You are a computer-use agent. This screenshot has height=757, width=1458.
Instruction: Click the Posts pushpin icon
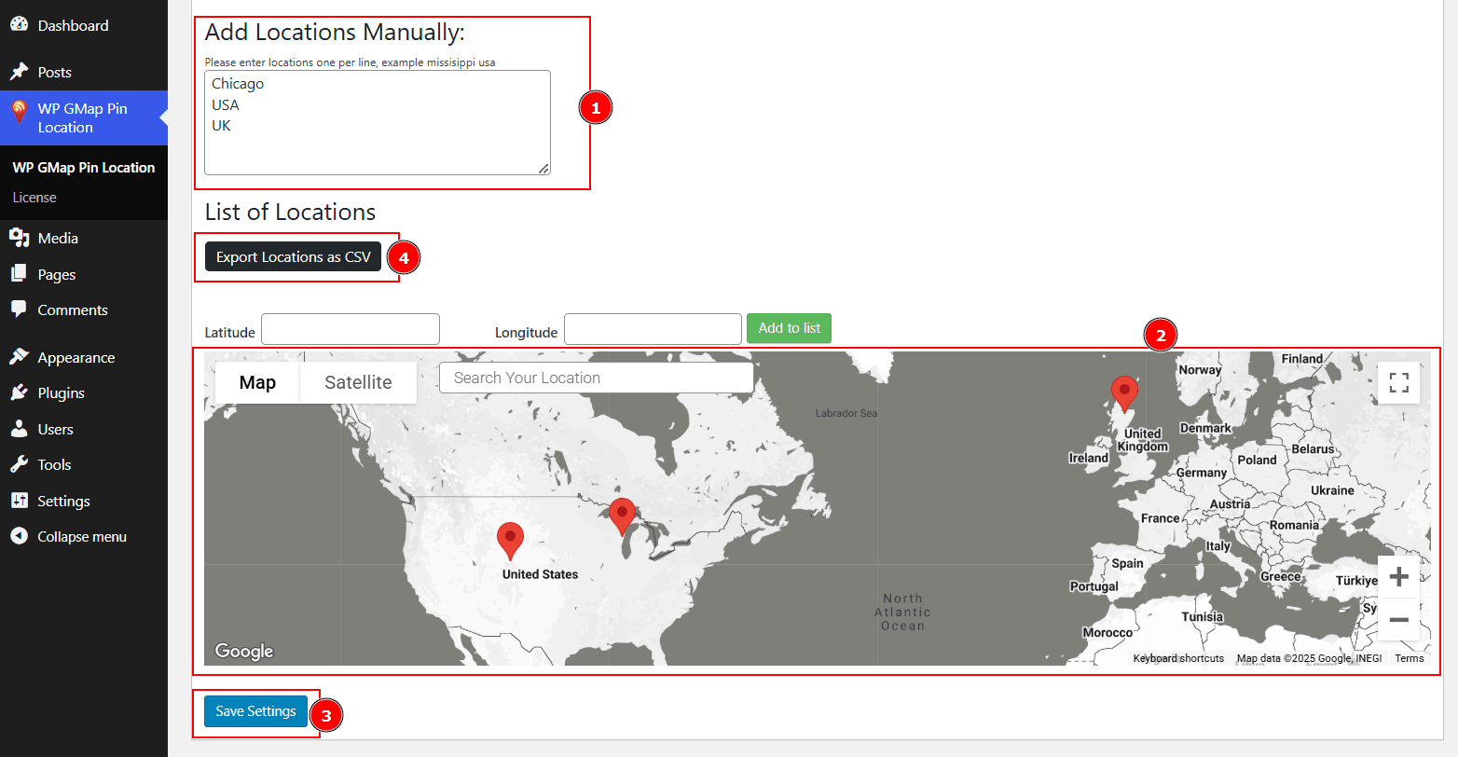click(19, 72)
